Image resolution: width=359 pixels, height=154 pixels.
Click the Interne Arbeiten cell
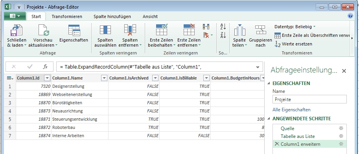pyautogui.click(x=80, y=136)
